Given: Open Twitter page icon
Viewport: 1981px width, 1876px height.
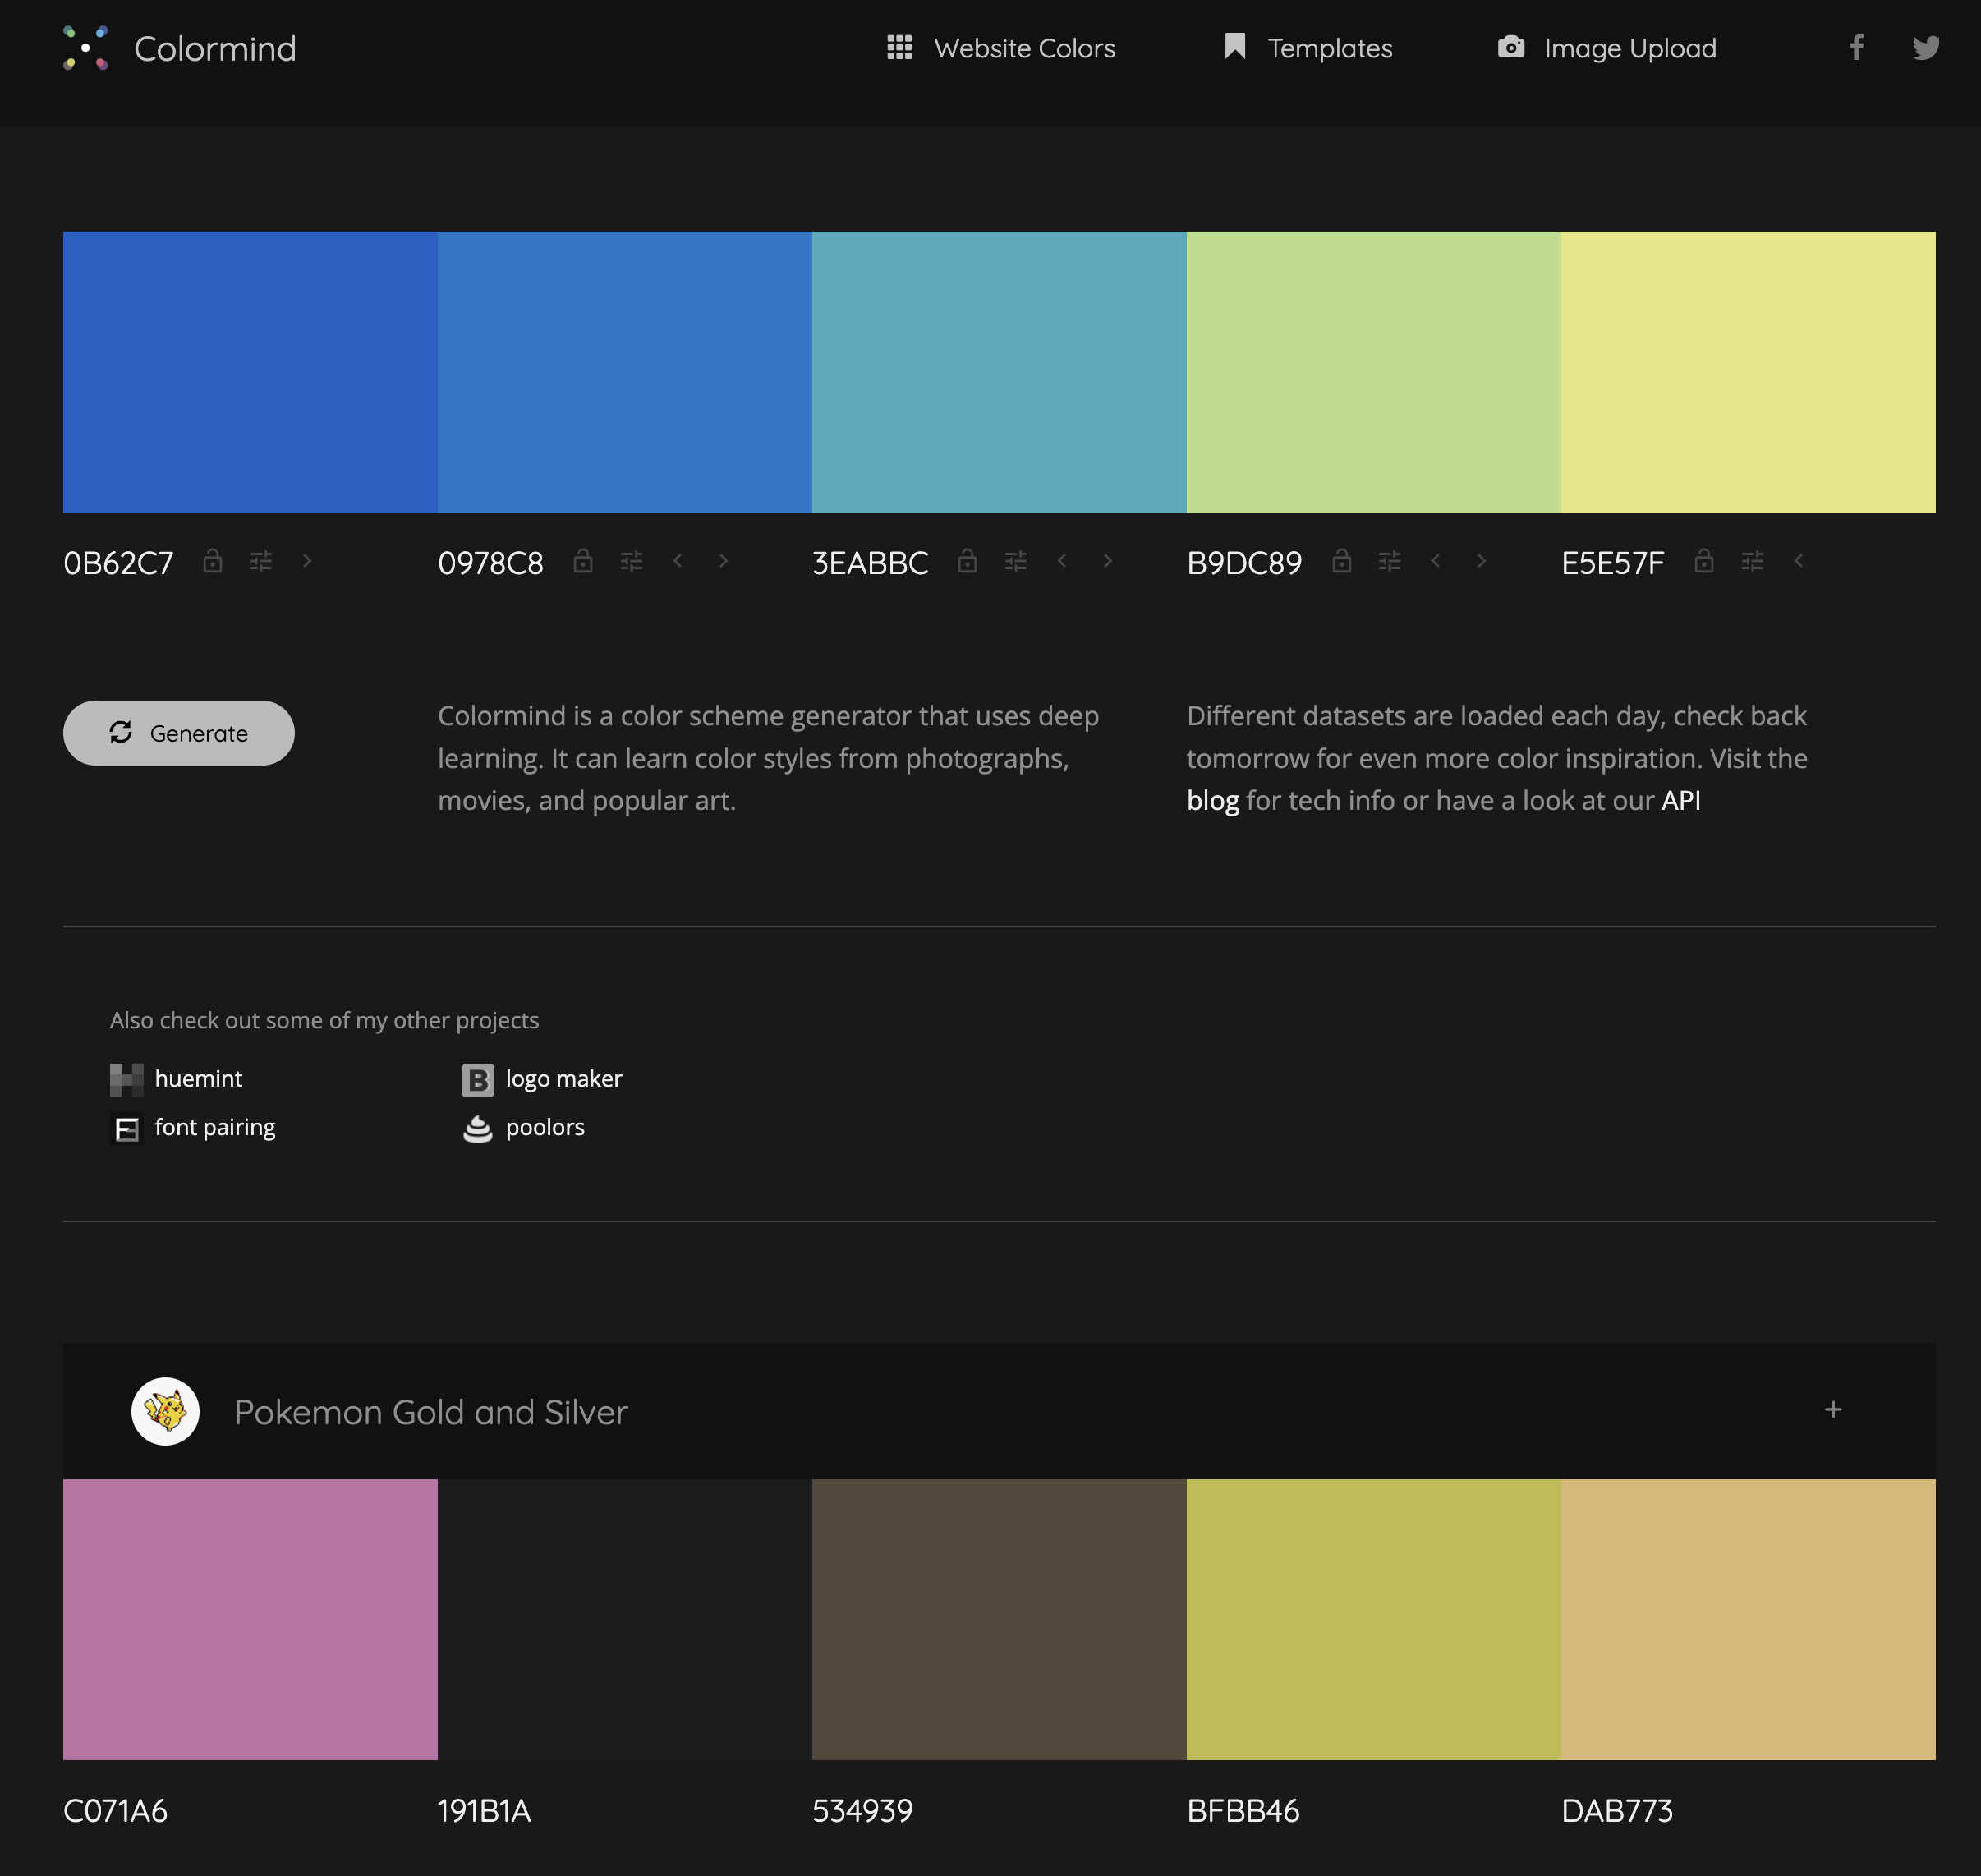Looking at the screenshot, I should 1926,47.
